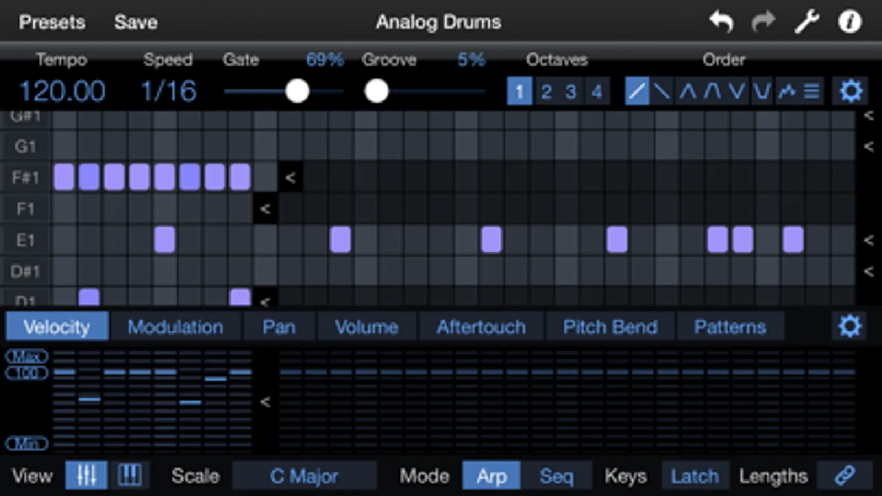Show app info with the i icon
This screenshot has width=882, height=496.
pyautogui.click(x=849, y=22)
